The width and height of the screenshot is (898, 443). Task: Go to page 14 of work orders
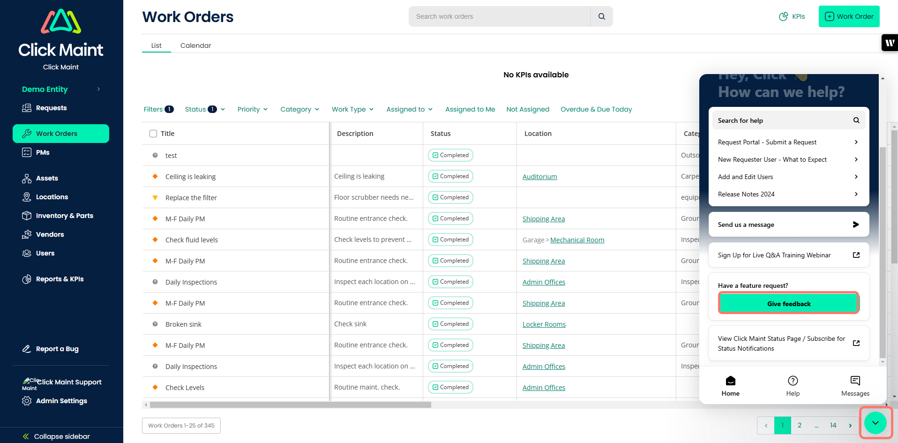tap(833, 425)
